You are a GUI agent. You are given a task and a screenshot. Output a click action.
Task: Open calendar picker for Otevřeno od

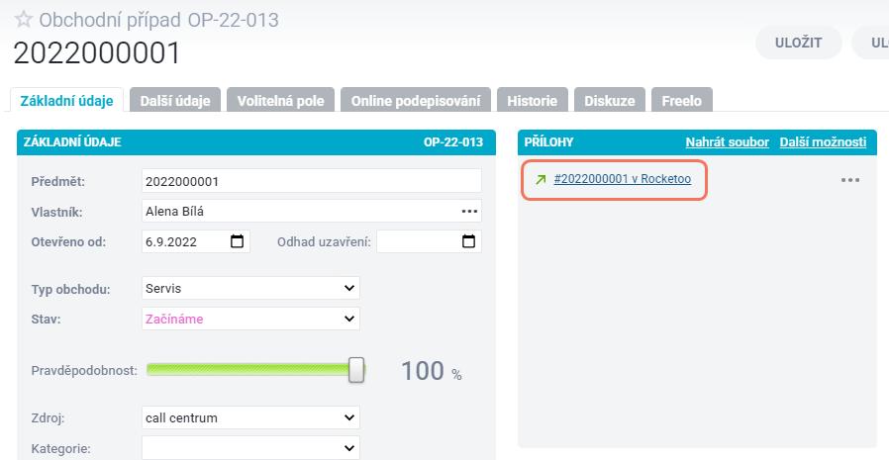pyautogui.click(x=237, y=241)
